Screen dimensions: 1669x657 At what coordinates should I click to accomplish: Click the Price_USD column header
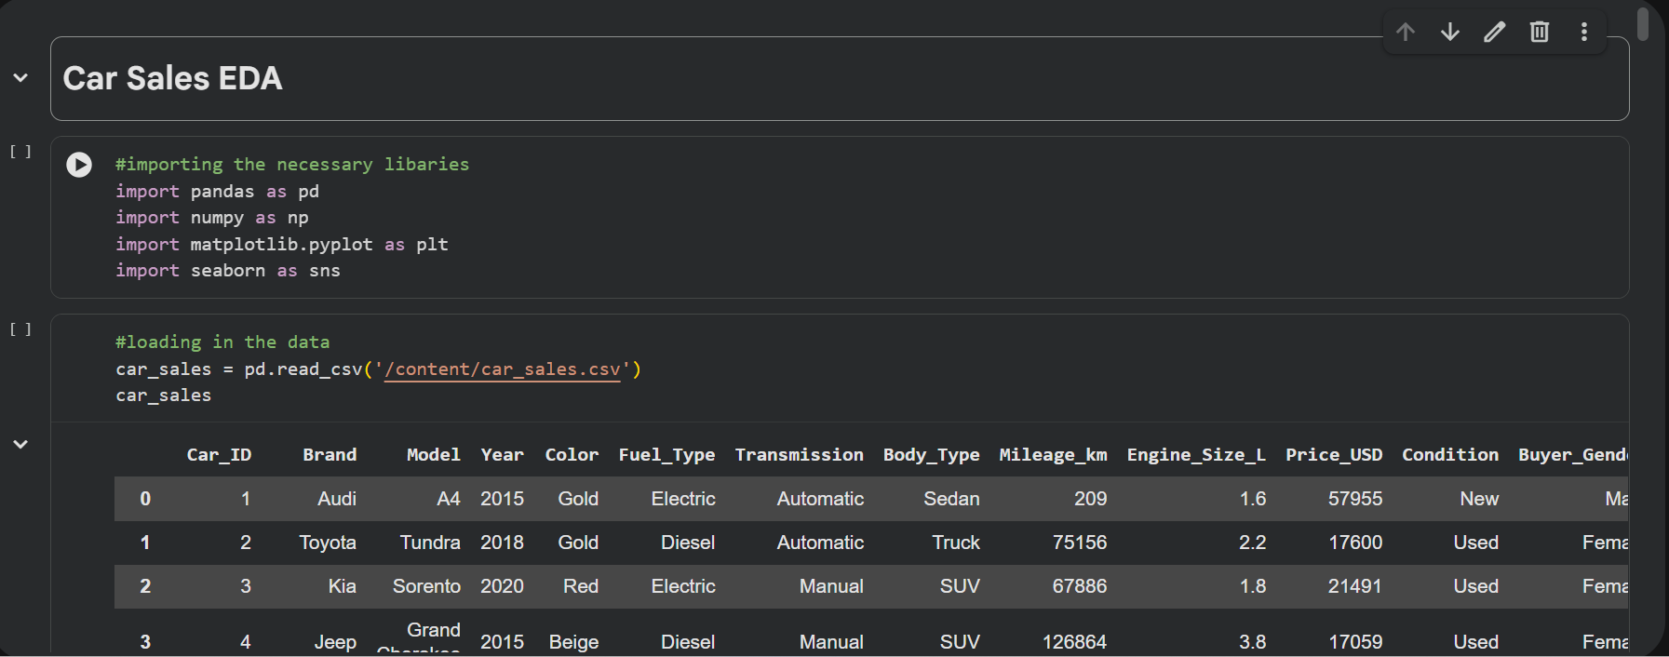(x=1334, y=455)
